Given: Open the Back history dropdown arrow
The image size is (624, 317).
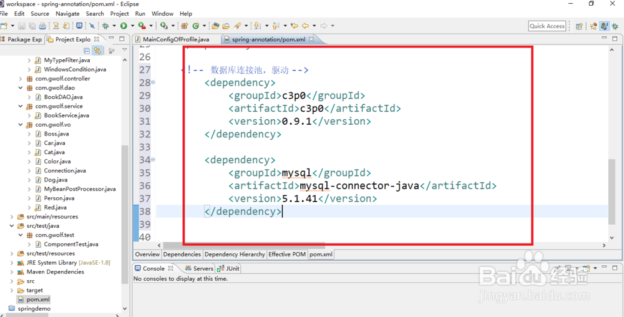Looking at the screenshot, I should pos(314,26).
